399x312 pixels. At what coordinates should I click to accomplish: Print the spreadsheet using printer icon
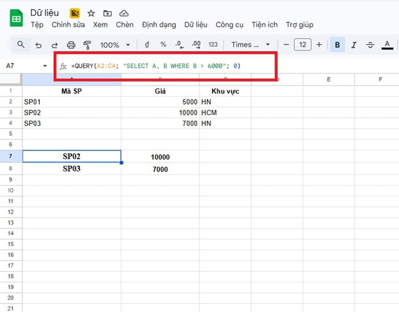(x=71, y=45)
